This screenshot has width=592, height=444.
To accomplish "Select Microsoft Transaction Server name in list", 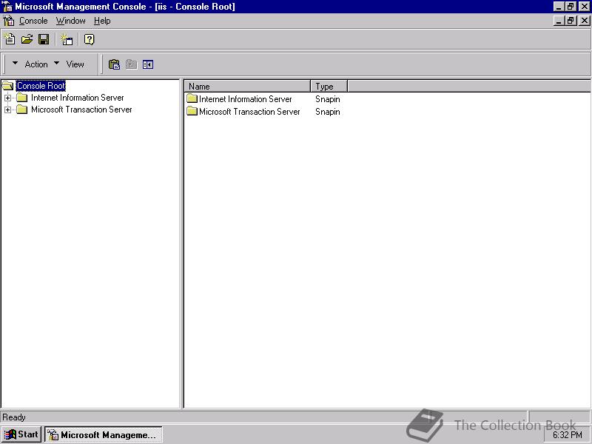I will tap(249, 112).
